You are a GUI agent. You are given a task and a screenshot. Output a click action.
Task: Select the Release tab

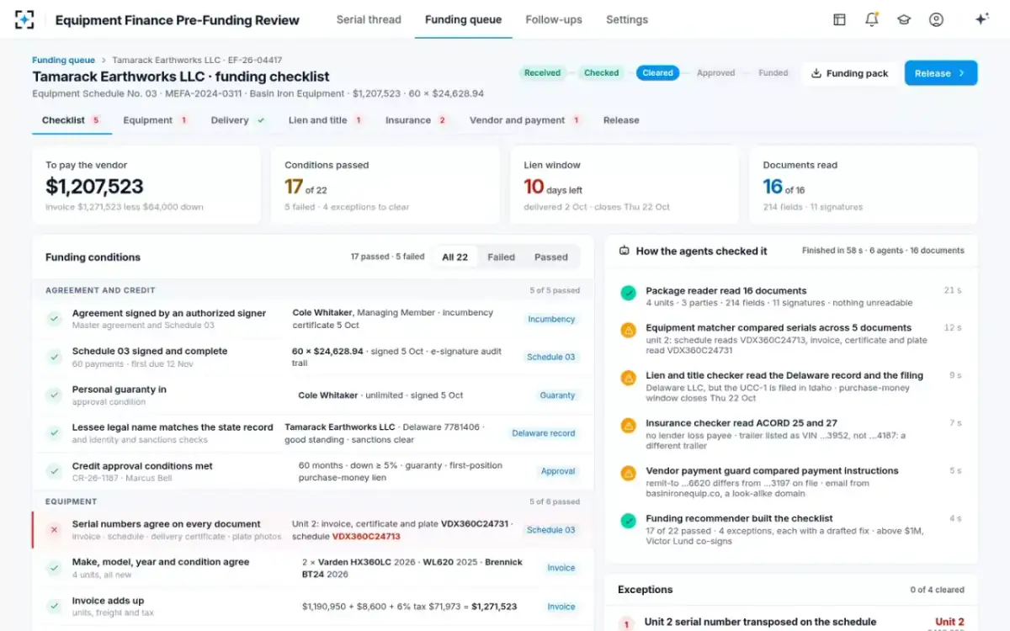pos(621,120)
